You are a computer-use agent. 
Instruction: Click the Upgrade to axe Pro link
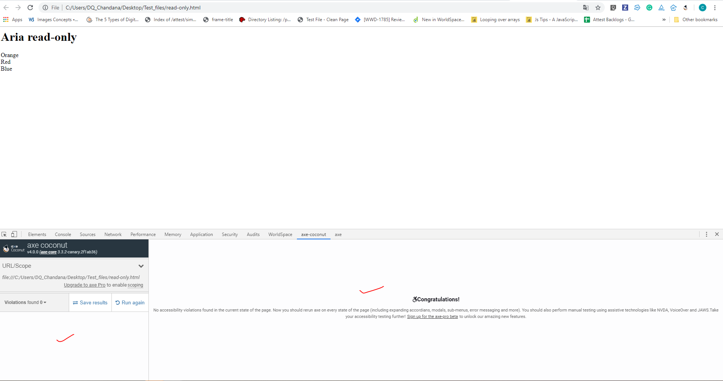(x=84, y=285)
